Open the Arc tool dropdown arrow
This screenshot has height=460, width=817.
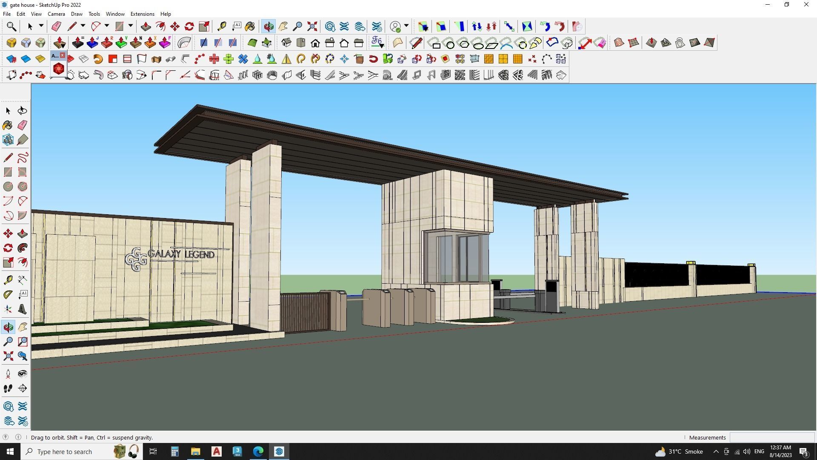tap(106, 26)
